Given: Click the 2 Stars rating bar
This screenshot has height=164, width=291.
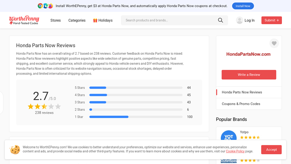Looking at the screenshot, I should point(136,110).
